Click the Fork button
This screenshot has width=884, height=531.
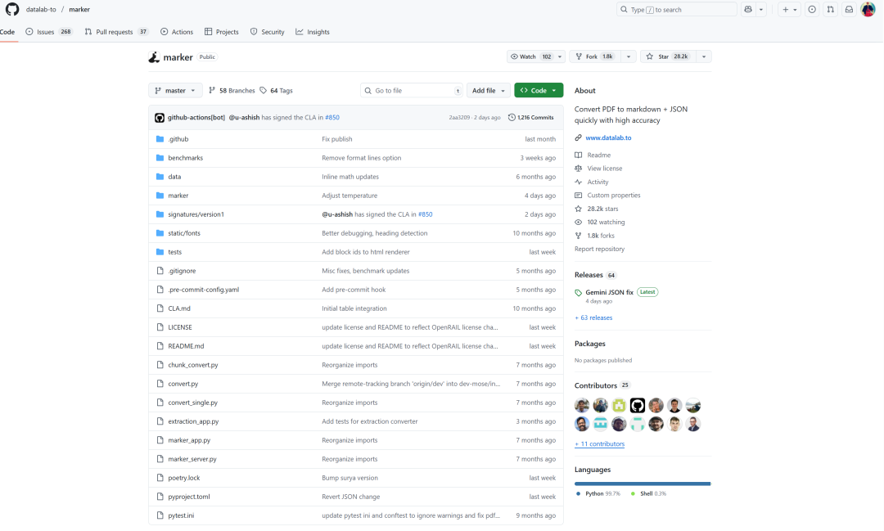(596, 56)
